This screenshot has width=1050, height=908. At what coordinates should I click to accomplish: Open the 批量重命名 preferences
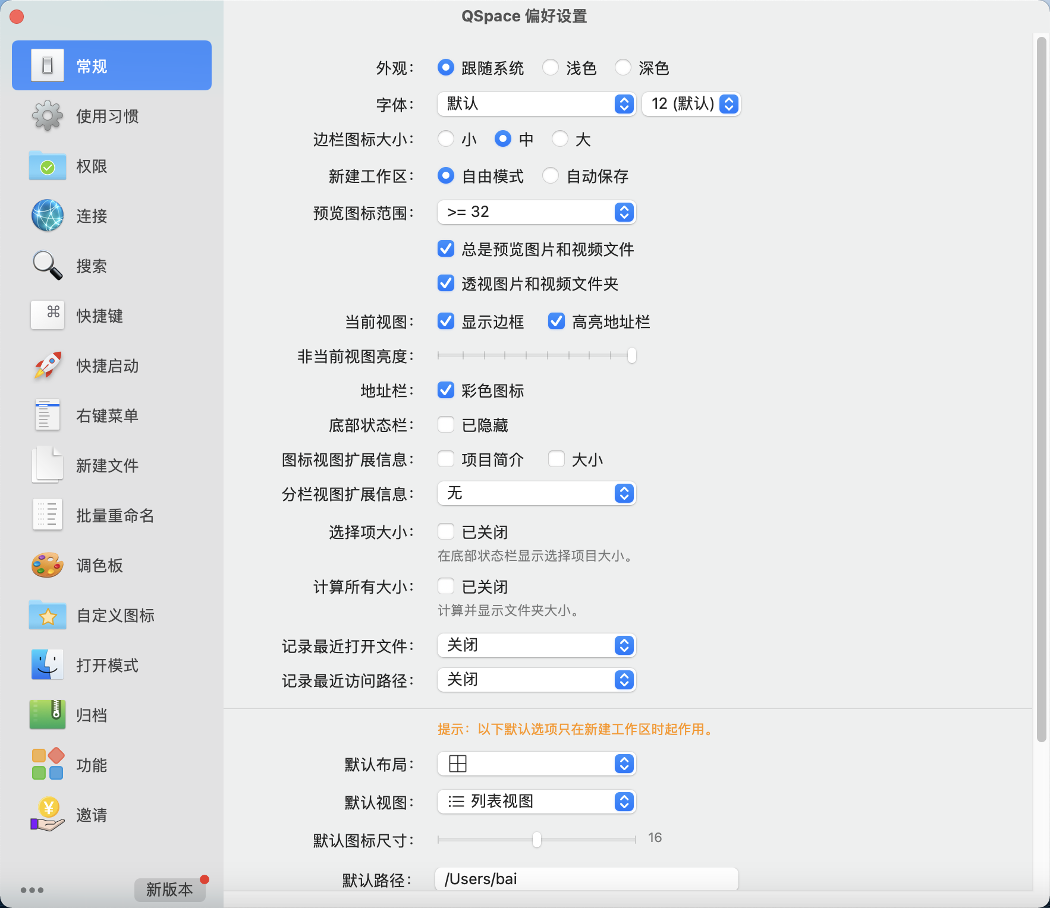pyautogui.click(x=112, y=515)
